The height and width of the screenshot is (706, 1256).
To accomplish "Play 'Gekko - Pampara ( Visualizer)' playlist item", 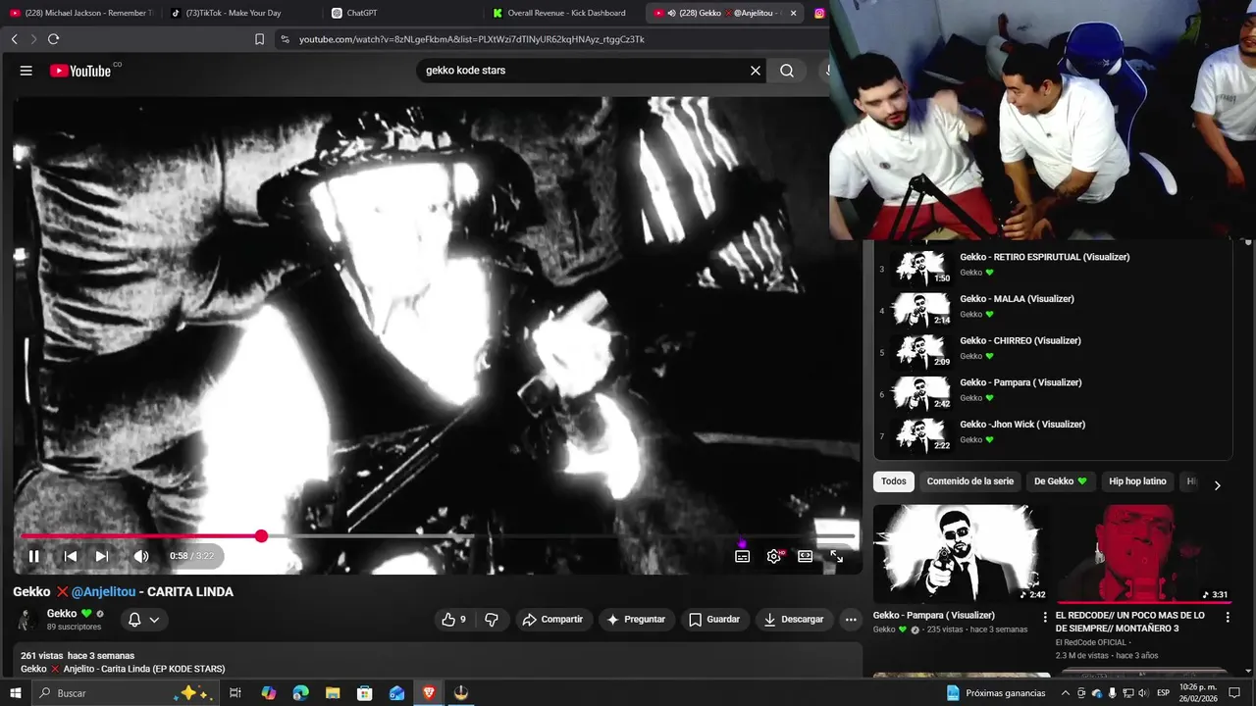I will [x=1052, y=392].
